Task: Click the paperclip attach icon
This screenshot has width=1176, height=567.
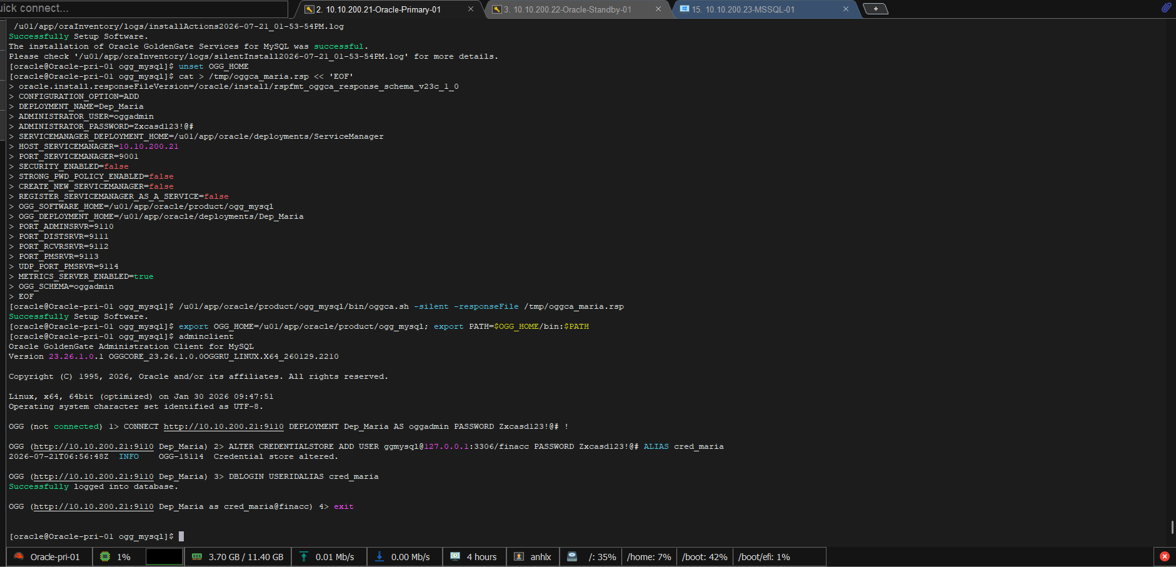Action: point(1166,8)
